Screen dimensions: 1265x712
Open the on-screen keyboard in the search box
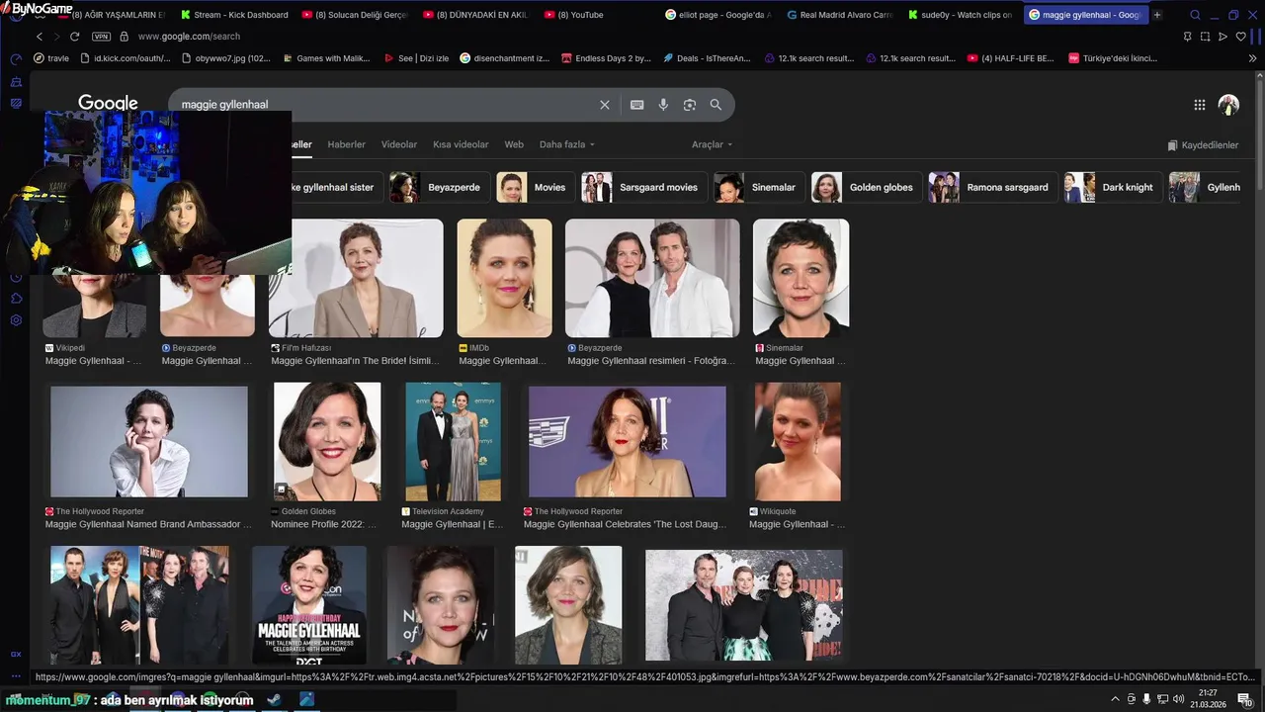(637, 105)
